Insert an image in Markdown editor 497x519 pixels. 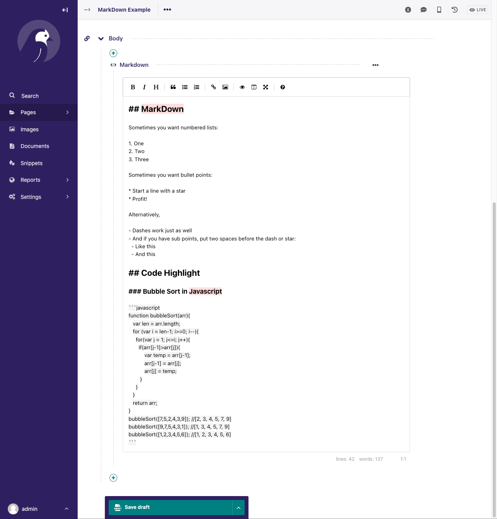click(225, 87)
